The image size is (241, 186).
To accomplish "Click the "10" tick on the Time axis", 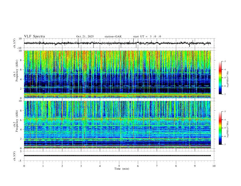I will tap(214, 166).
